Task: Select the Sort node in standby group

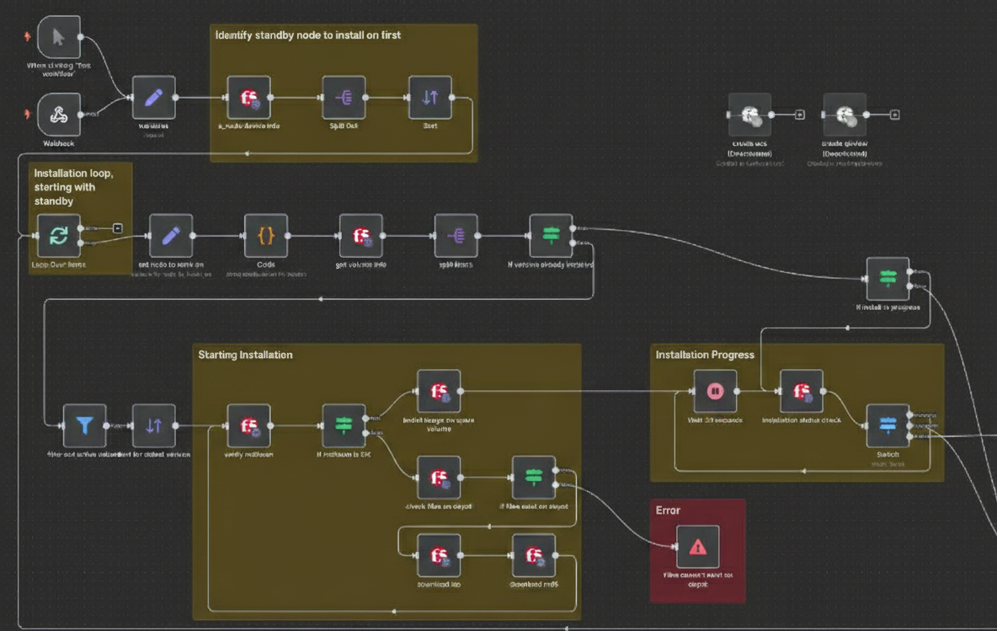Action: (429, 98)
